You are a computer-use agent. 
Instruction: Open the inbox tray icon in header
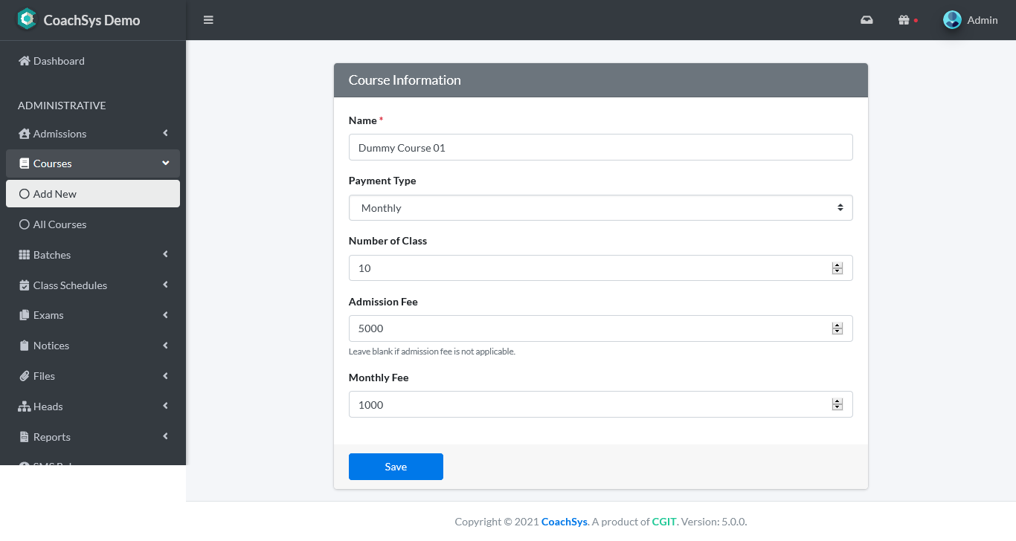pyautogui.click(x=867, y=20)
